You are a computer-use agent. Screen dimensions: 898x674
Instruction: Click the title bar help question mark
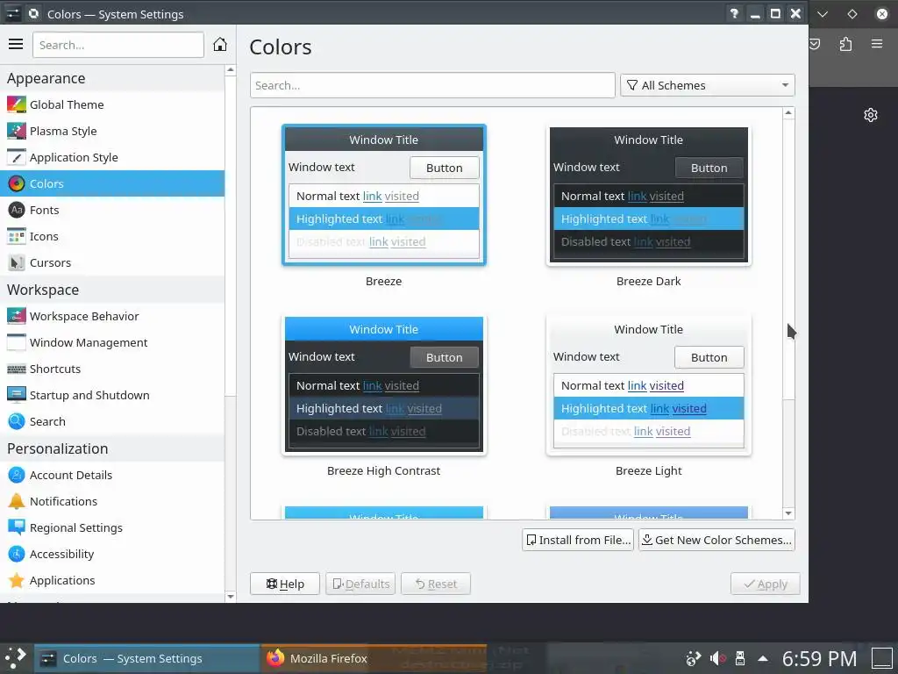(734, 14)
